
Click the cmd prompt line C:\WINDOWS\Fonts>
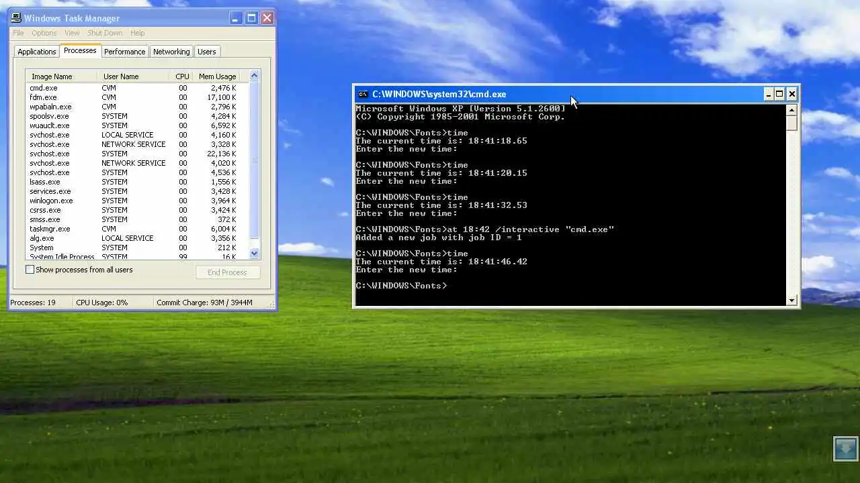(401, 286)
